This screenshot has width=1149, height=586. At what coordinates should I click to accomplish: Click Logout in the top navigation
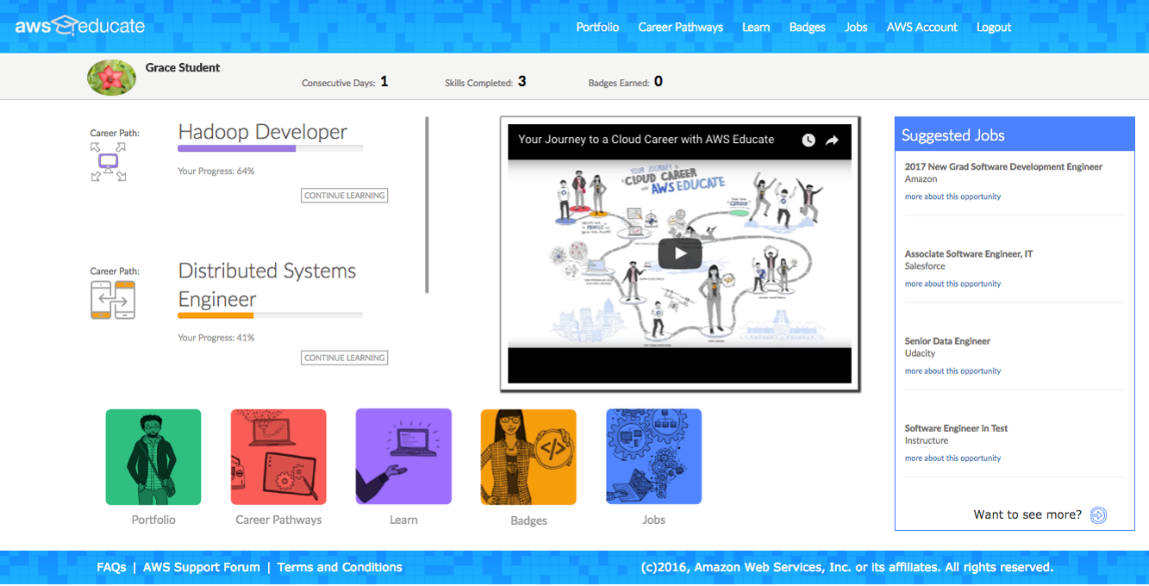click(x=993, y=27)
